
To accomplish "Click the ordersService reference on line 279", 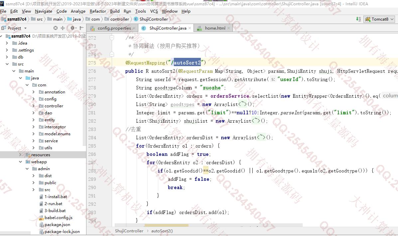I will pyautogui.click(x=230, y=96).
